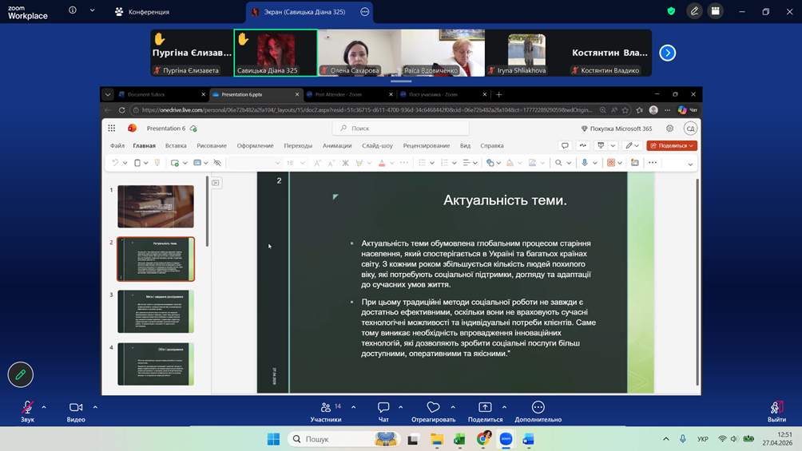The image size is (802, 451).
Task: Click the Zoom annotation pencil button
Action: (x=21, y=374)
